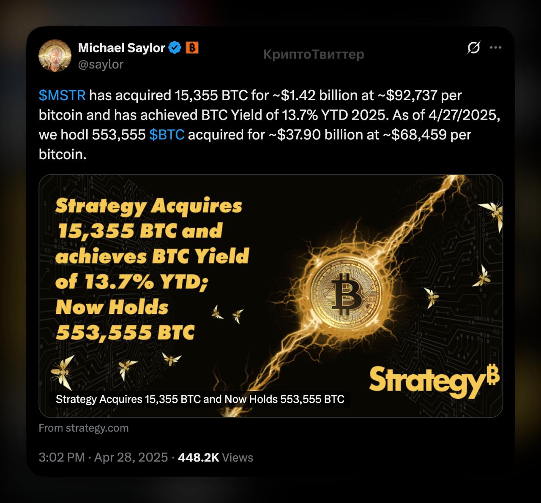The height and width of the screenshot is (503, 541).
Task: Click the КриптоТвиттер watermark text
Action: [313, 54]
